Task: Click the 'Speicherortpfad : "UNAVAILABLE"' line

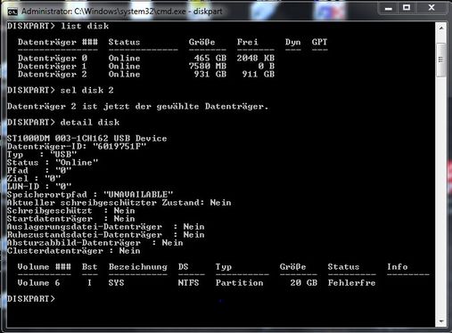Action: [90, 194]
